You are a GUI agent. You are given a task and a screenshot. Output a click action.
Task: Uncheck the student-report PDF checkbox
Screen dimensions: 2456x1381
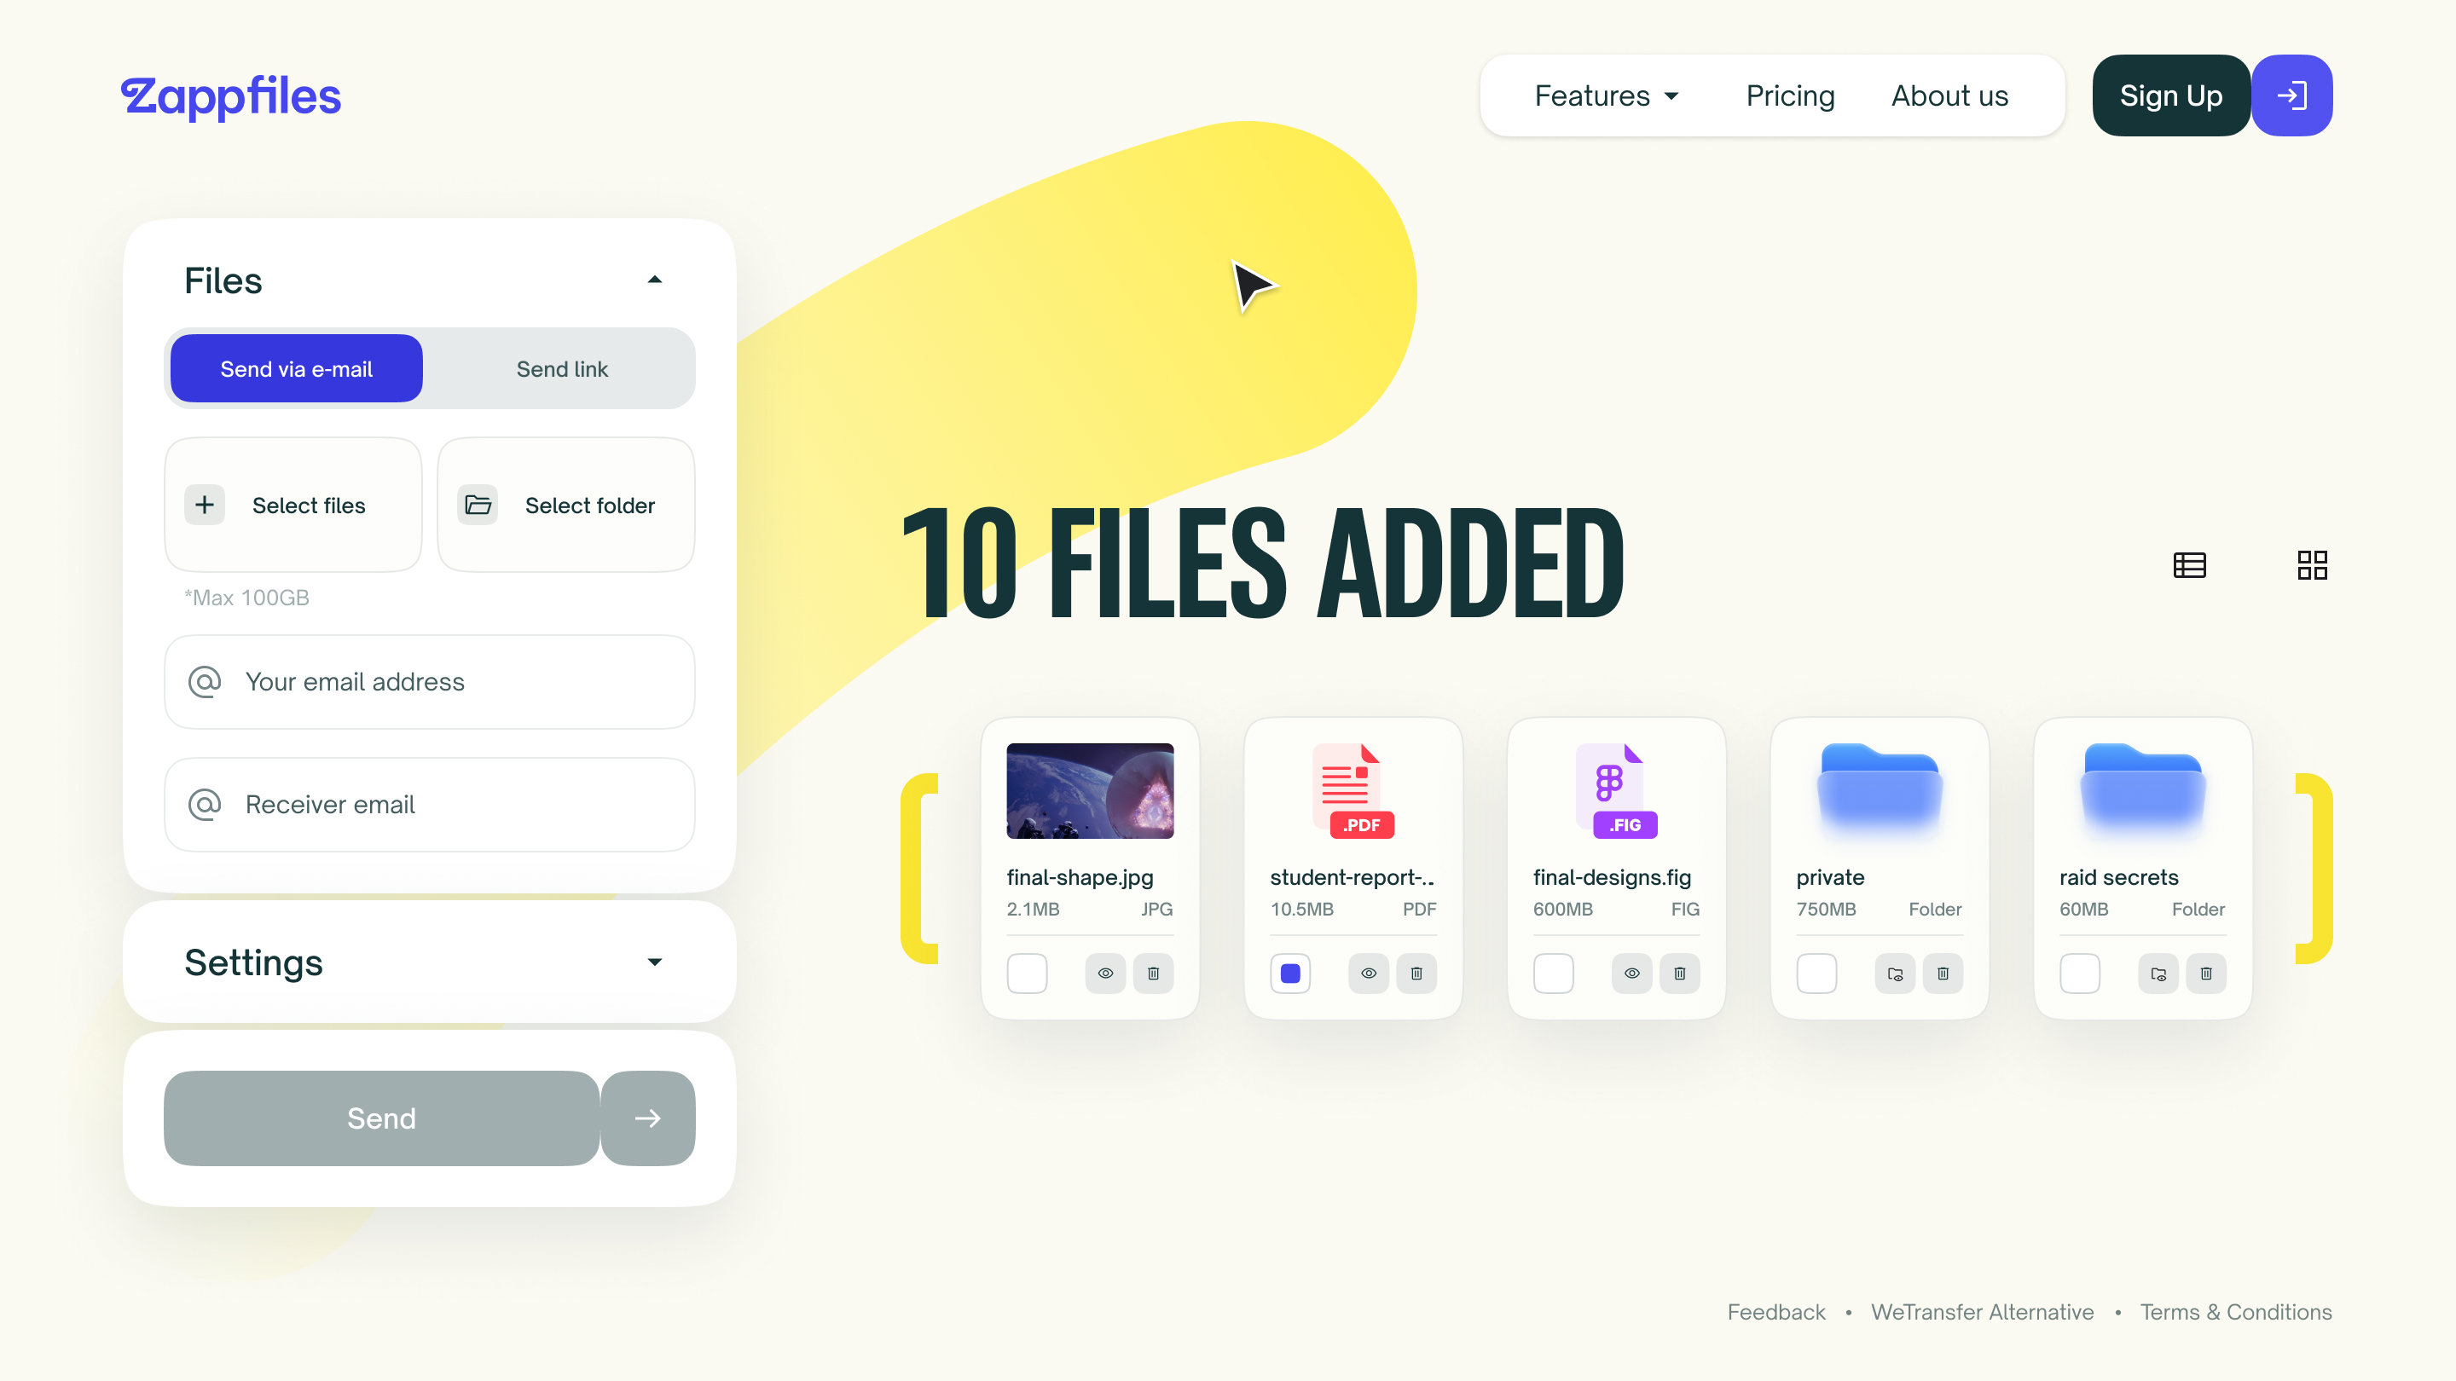pos(1290,973)
